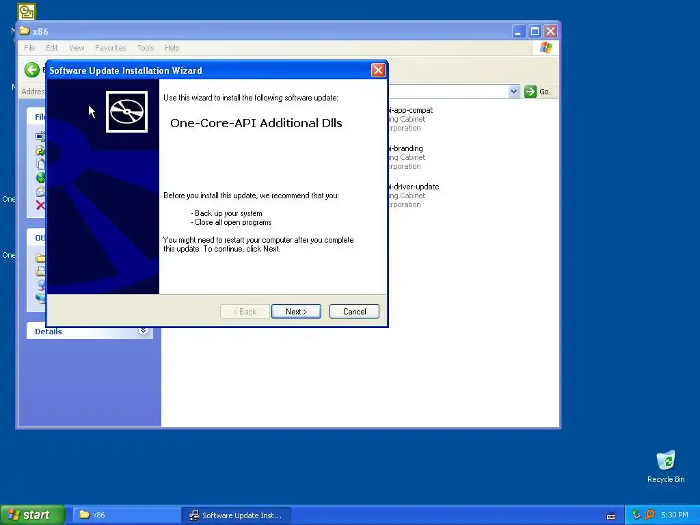Minimize the x86 Explorer window
Viewport: 700px width, 525px height.
tap(518, 31)
